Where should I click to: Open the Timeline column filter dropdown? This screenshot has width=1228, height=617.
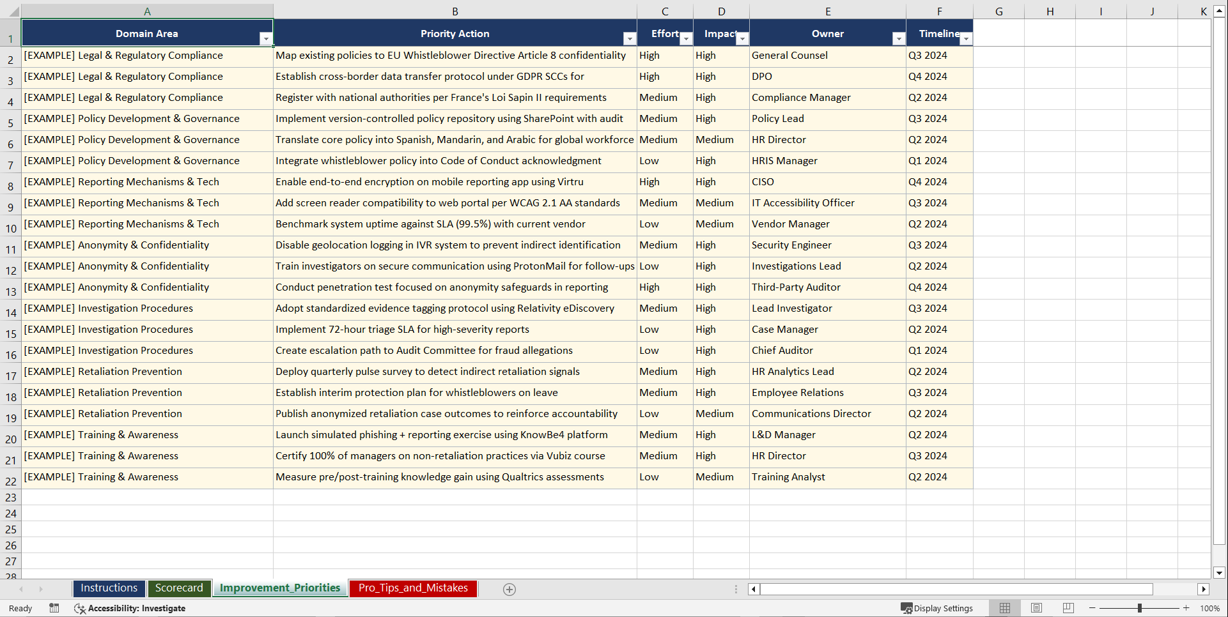coord(966,39)
